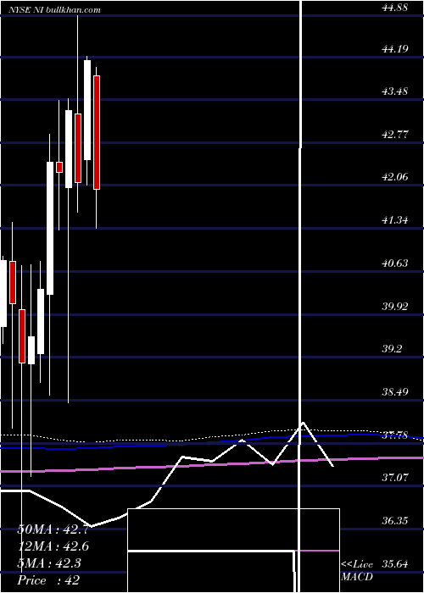Select the 44.88 price axis label
This screenshot has width=424, height=593.
394,7
